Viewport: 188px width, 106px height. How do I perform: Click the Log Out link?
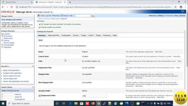48,16
